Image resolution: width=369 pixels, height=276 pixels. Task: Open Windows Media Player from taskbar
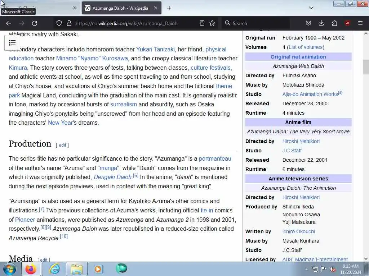(x=98, y=269)
